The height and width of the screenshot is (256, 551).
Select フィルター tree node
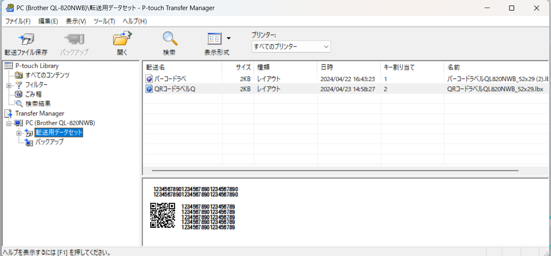tap(36, 85)
